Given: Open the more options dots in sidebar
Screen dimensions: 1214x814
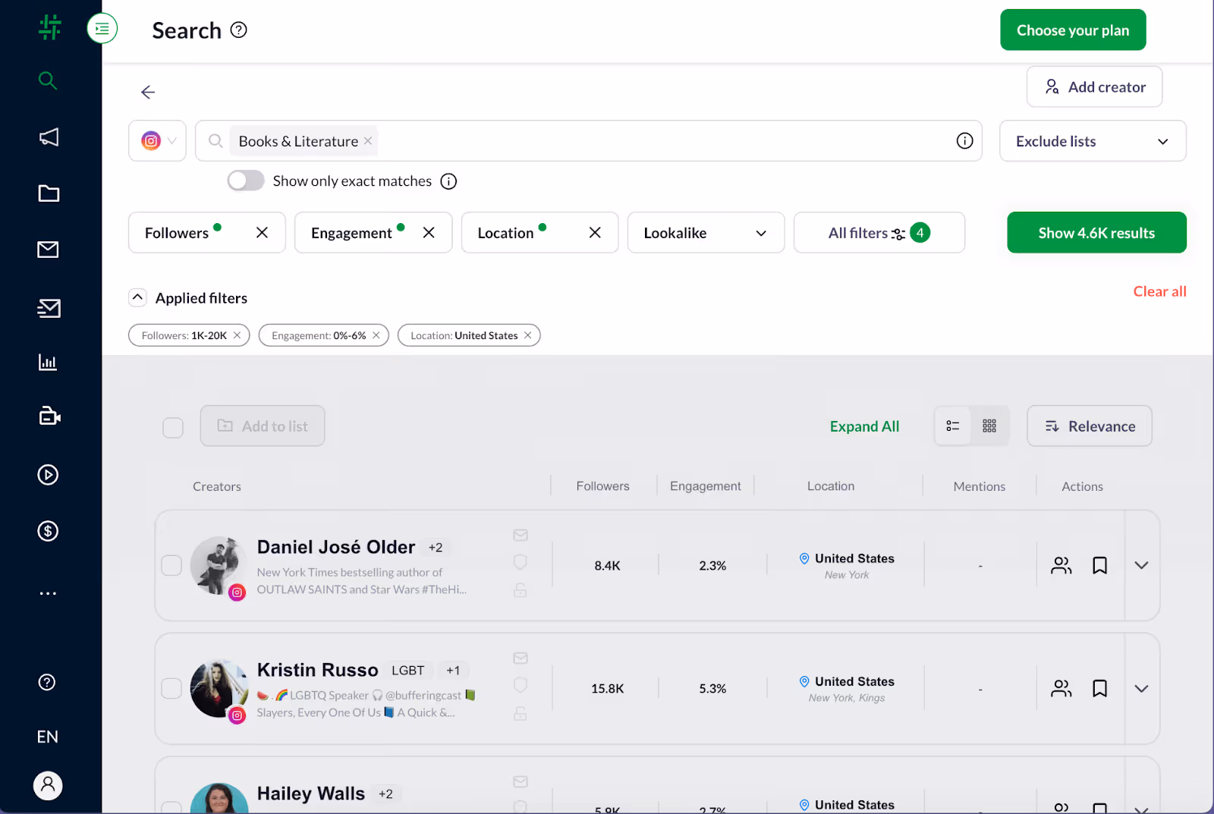Looking at the screenshot, I should click(48, 593).
